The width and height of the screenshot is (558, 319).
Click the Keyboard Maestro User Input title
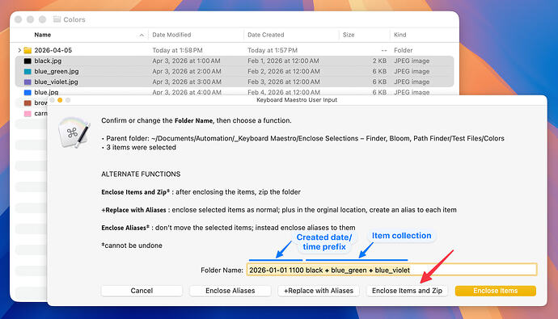[x=297, y=100]
